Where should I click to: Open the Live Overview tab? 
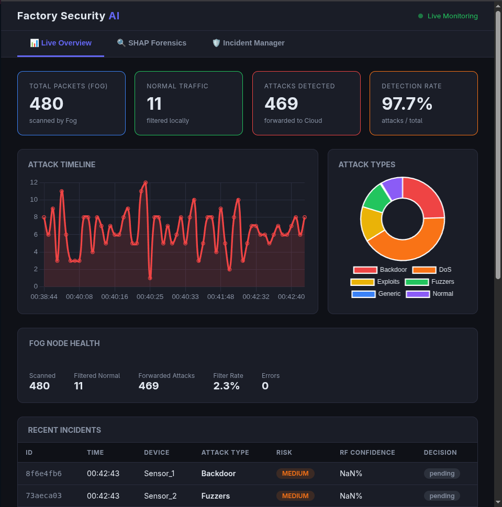click(x=61, y=43)
